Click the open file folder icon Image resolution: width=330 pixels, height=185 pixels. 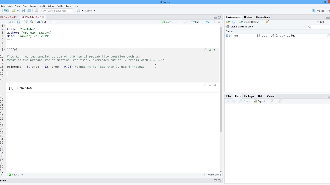pos(14,11)
